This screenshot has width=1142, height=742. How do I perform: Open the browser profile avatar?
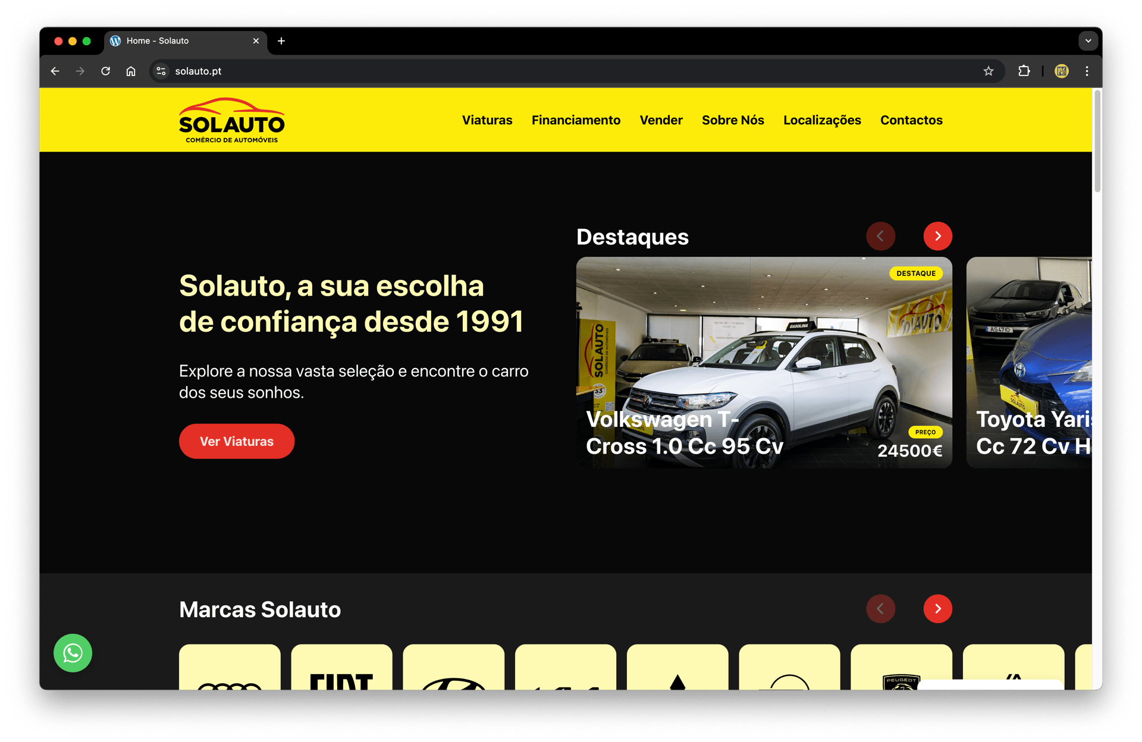tap(1061, 71)
